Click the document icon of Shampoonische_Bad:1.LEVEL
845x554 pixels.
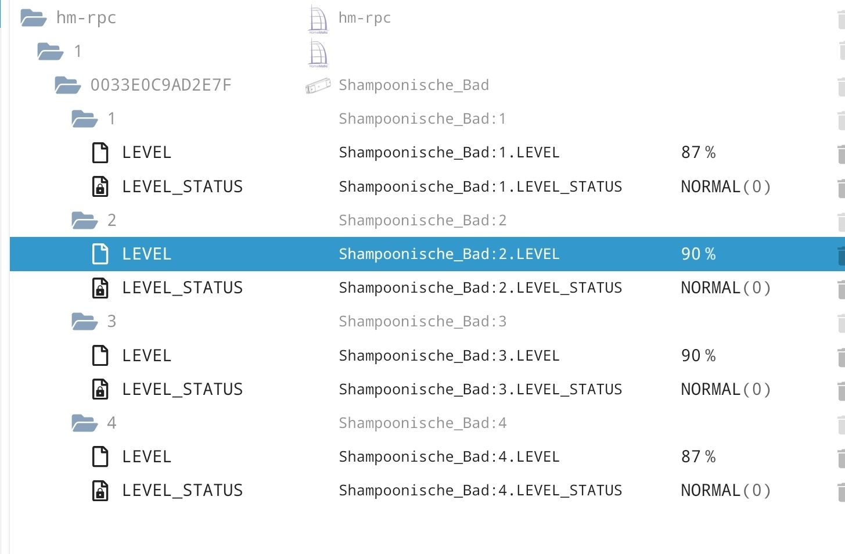coord(100,152)
